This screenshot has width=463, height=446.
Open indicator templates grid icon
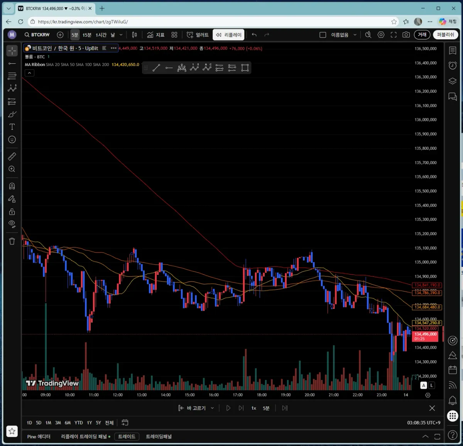[x=174, y=35]
